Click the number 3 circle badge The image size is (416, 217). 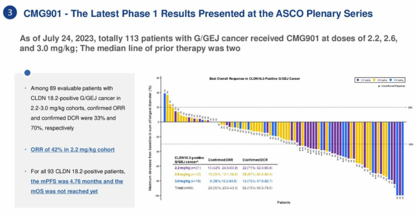(10, 13)
